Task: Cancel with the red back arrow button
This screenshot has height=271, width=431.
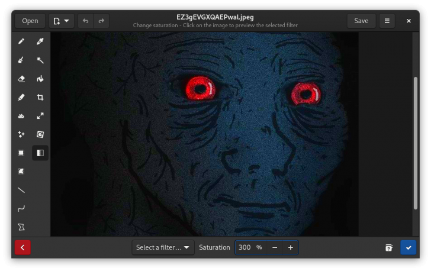Action: [x=22, y=248]
